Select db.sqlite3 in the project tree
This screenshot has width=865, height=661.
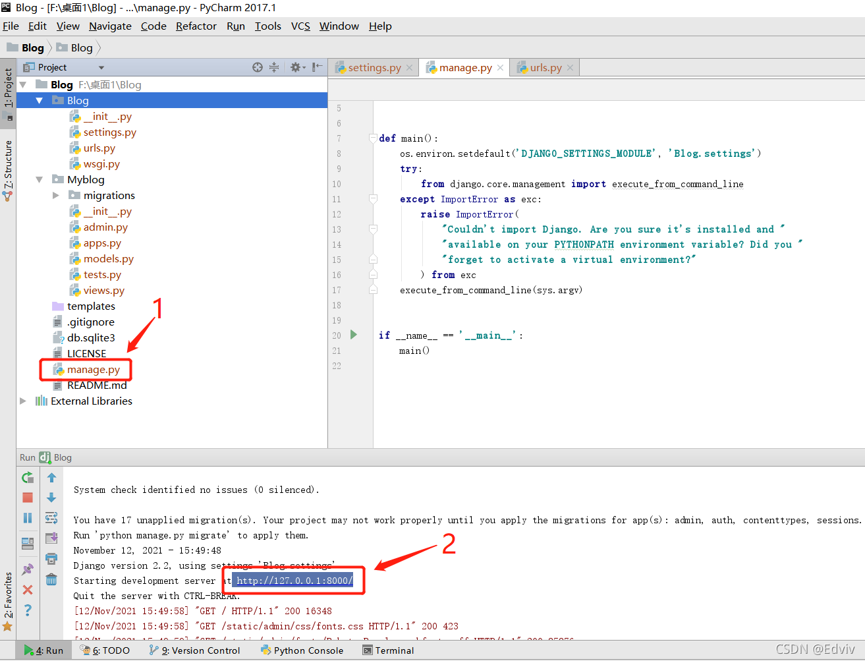(x=91, y=338)
